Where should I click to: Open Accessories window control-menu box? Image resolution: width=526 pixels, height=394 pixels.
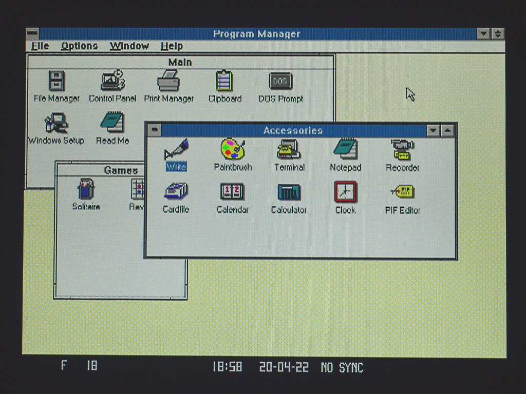155,130
